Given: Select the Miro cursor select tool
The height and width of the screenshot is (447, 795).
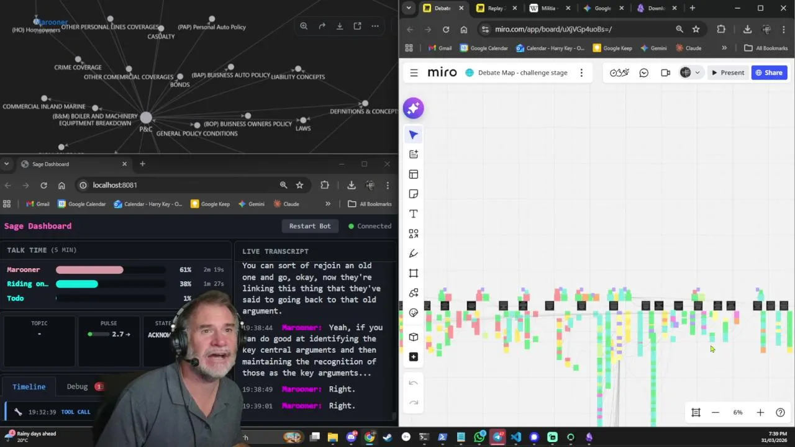Looking at the screenshot, I should point(414,135).
